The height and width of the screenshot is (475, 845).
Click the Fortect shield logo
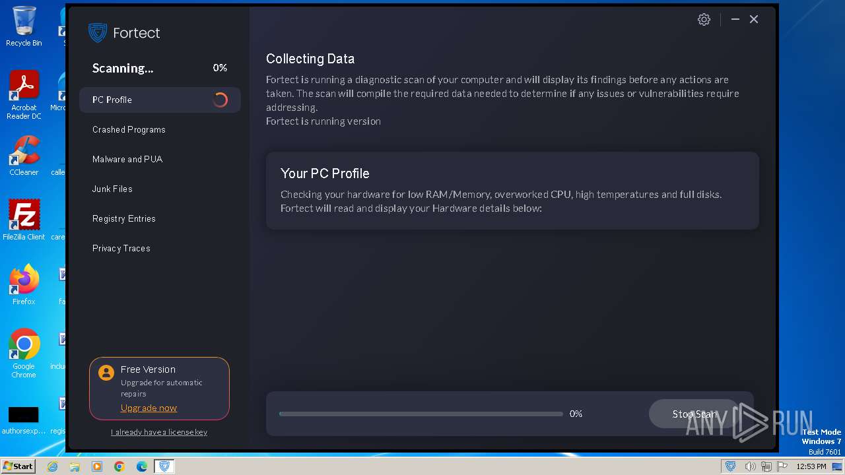[98, 33]
